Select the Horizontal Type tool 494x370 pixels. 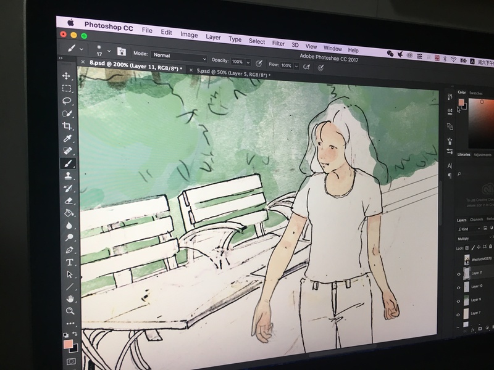(70, 263)
